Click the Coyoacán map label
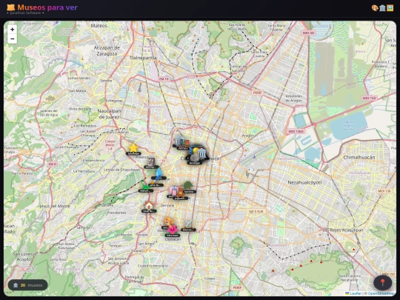 pos(173,239)
